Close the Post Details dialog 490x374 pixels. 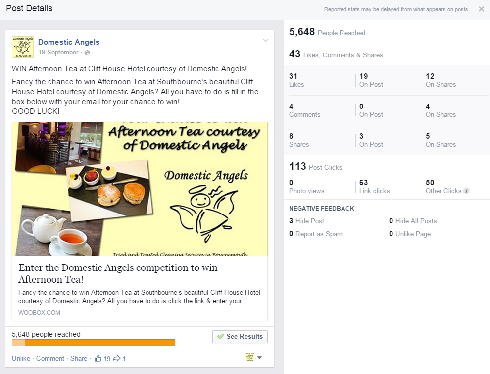point(481,9)
